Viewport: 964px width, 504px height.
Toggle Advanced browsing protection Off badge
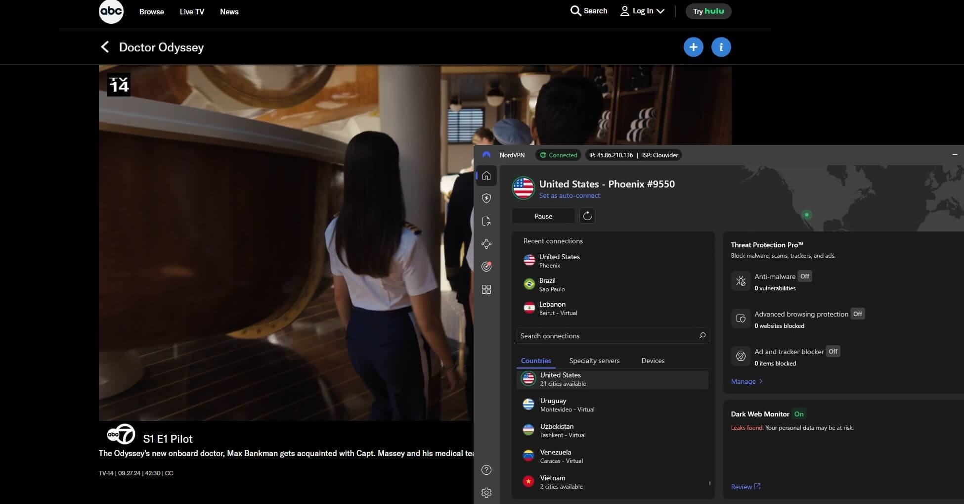point(857,314)
